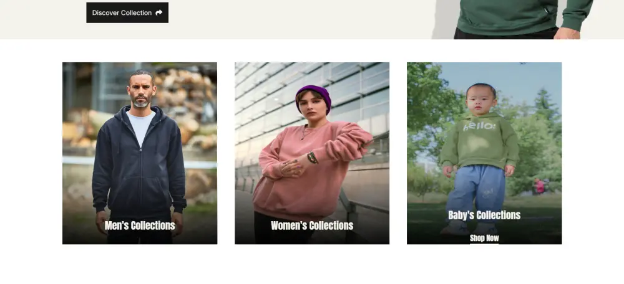This screenshot has height=284, width=624.
Task: Click the Discover Collection button
Action: pos(127,12)
